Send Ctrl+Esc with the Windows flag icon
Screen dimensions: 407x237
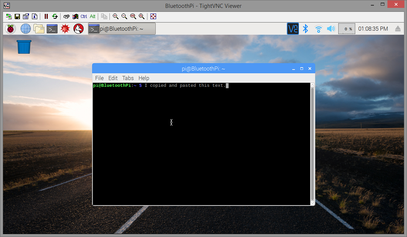pyautogui.click(x=75, y=16)
